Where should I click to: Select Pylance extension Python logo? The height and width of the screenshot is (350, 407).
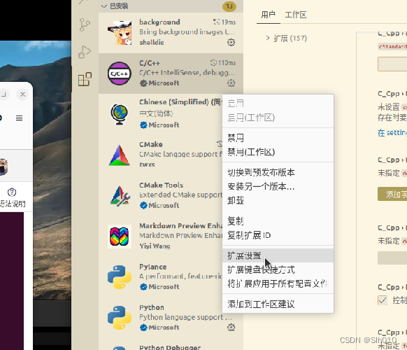(x=120, y=277)
